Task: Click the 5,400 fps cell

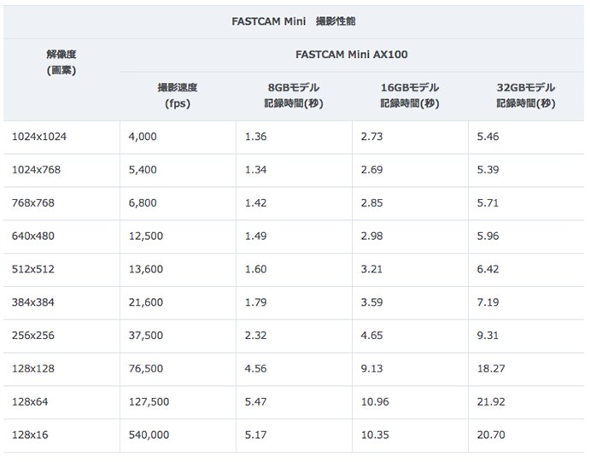Action: tap(178, 170)
